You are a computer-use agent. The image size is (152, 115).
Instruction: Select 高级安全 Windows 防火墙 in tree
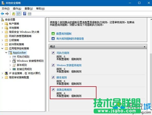click(x=24, y=32)
